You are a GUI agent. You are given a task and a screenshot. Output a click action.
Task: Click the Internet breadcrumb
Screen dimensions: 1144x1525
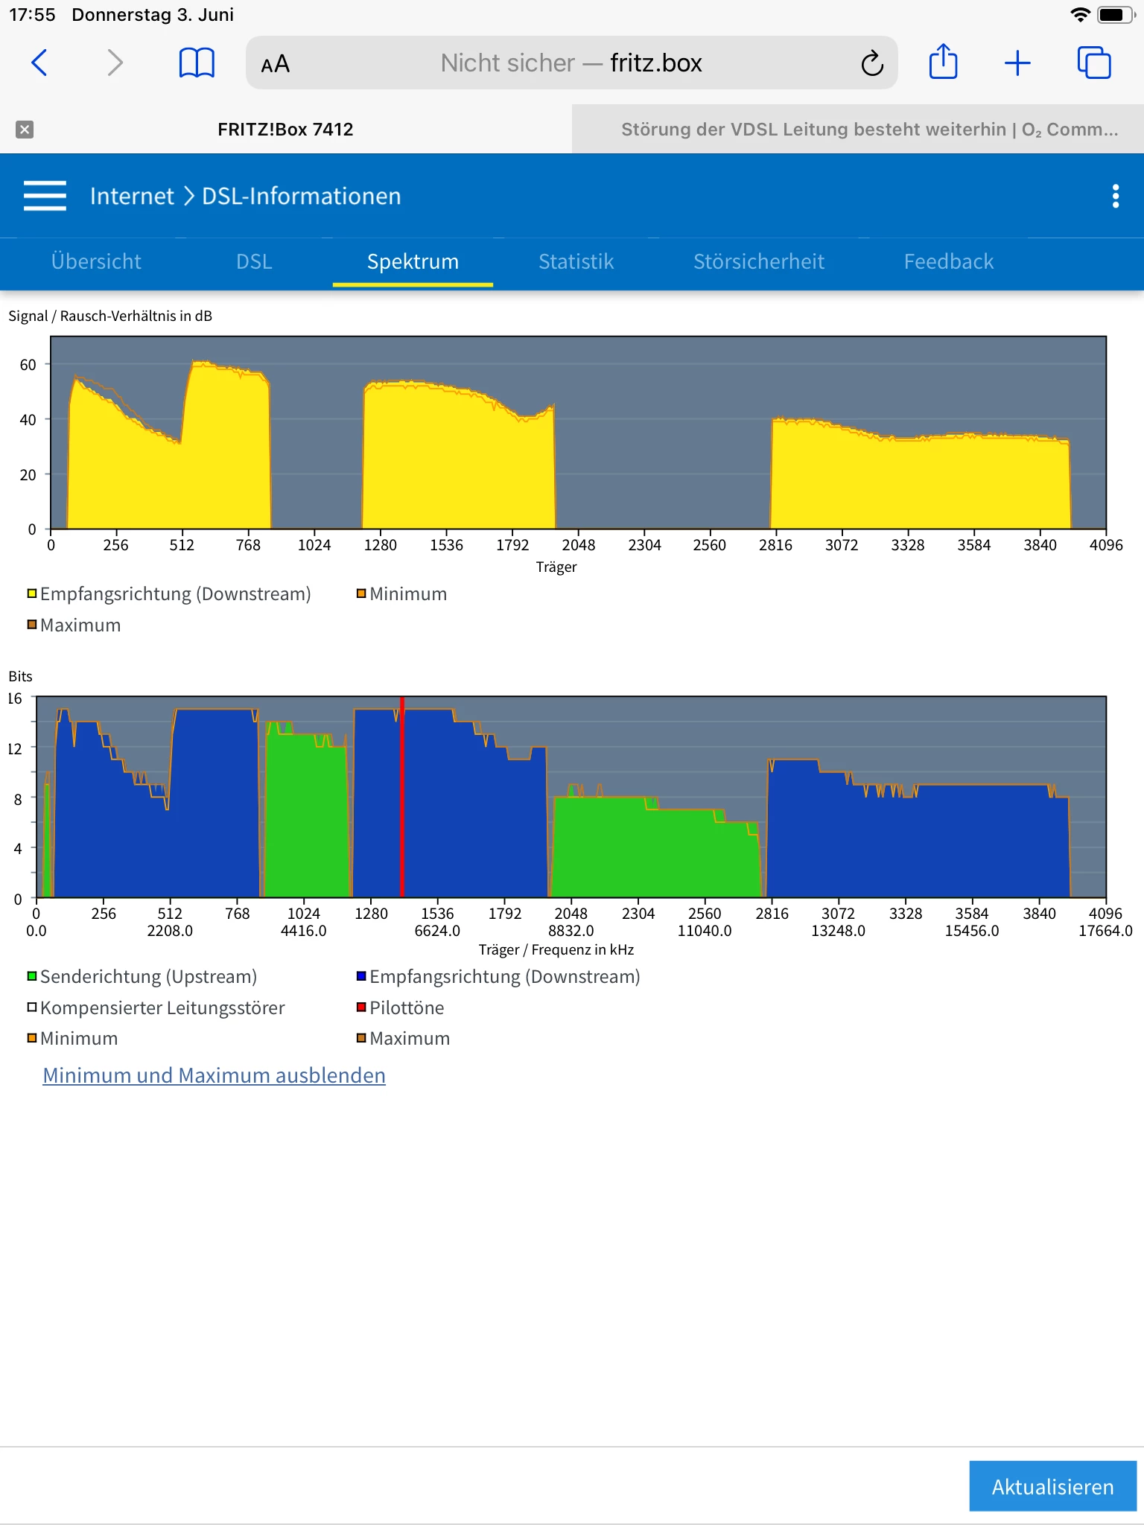(x=132, y=196)
